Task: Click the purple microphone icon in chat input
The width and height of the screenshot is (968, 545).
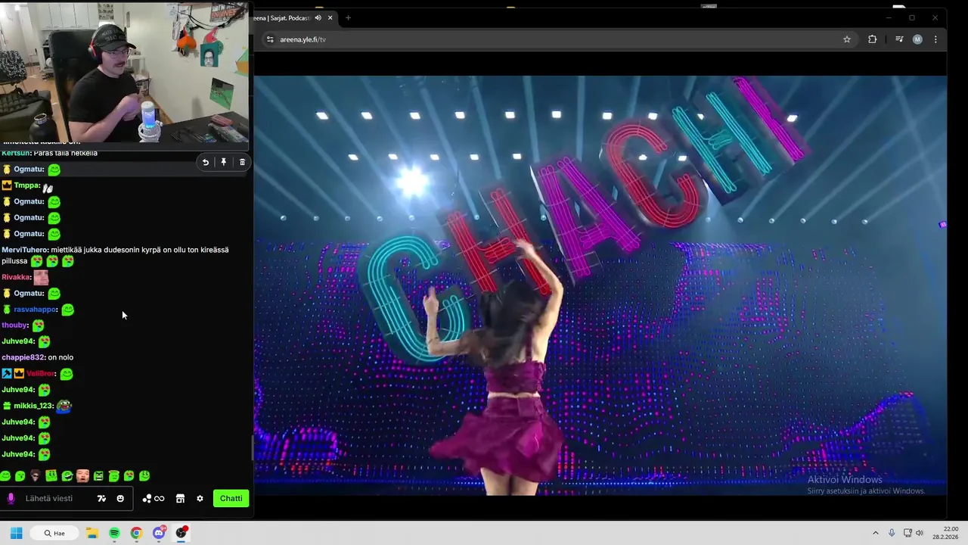Action: click(x=11, y=498)
